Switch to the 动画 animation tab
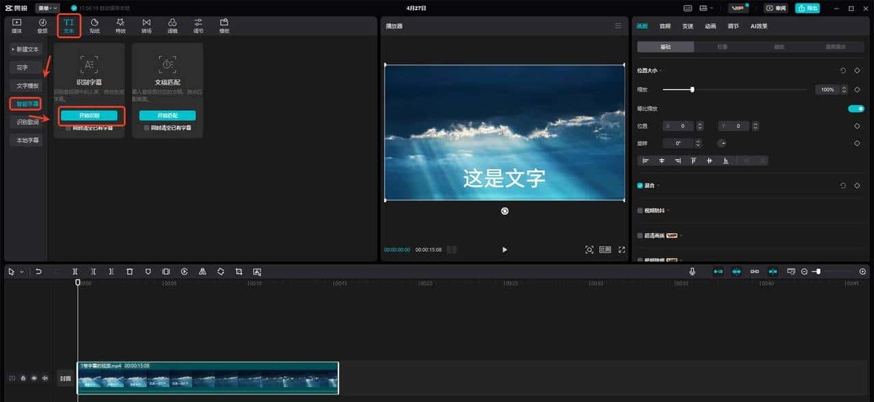Screen dimensions: 874x402 pyautogui.click(x=710, y=26)
